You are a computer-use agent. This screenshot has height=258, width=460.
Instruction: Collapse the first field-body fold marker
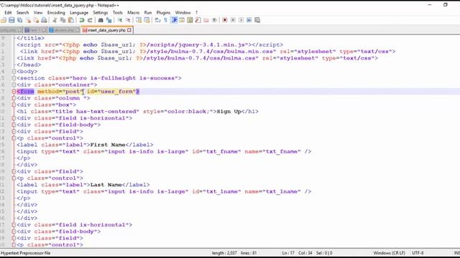[x=14, y=125]
